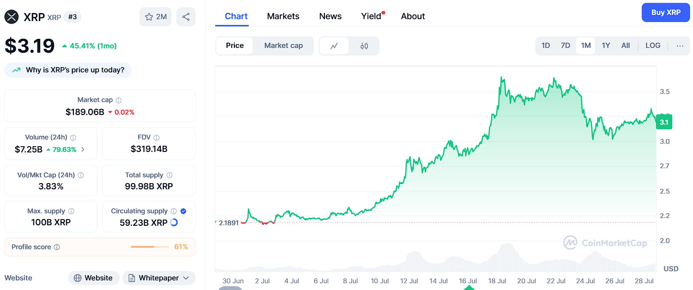Click the #3 rank badge
This screenshot has width=693, height=290.
pyautogui.click(x=72, y=17)
